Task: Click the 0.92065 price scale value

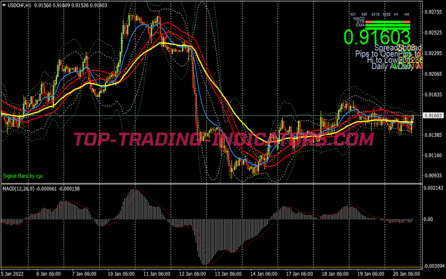Action: pyautogui.click(x=433, y=74)
